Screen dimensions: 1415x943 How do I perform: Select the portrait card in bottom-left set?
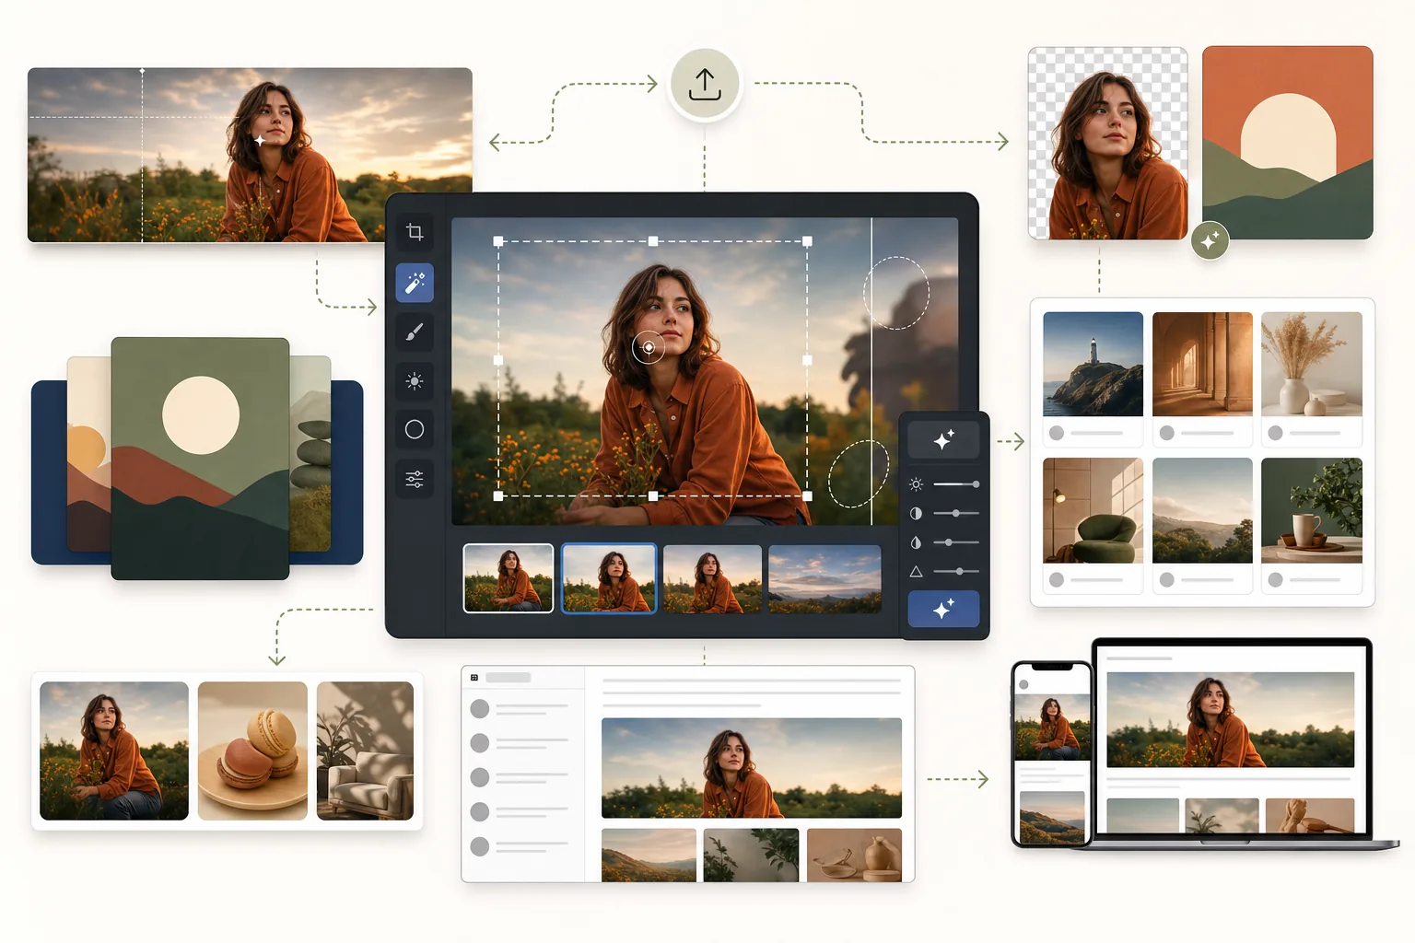[114, 751]
